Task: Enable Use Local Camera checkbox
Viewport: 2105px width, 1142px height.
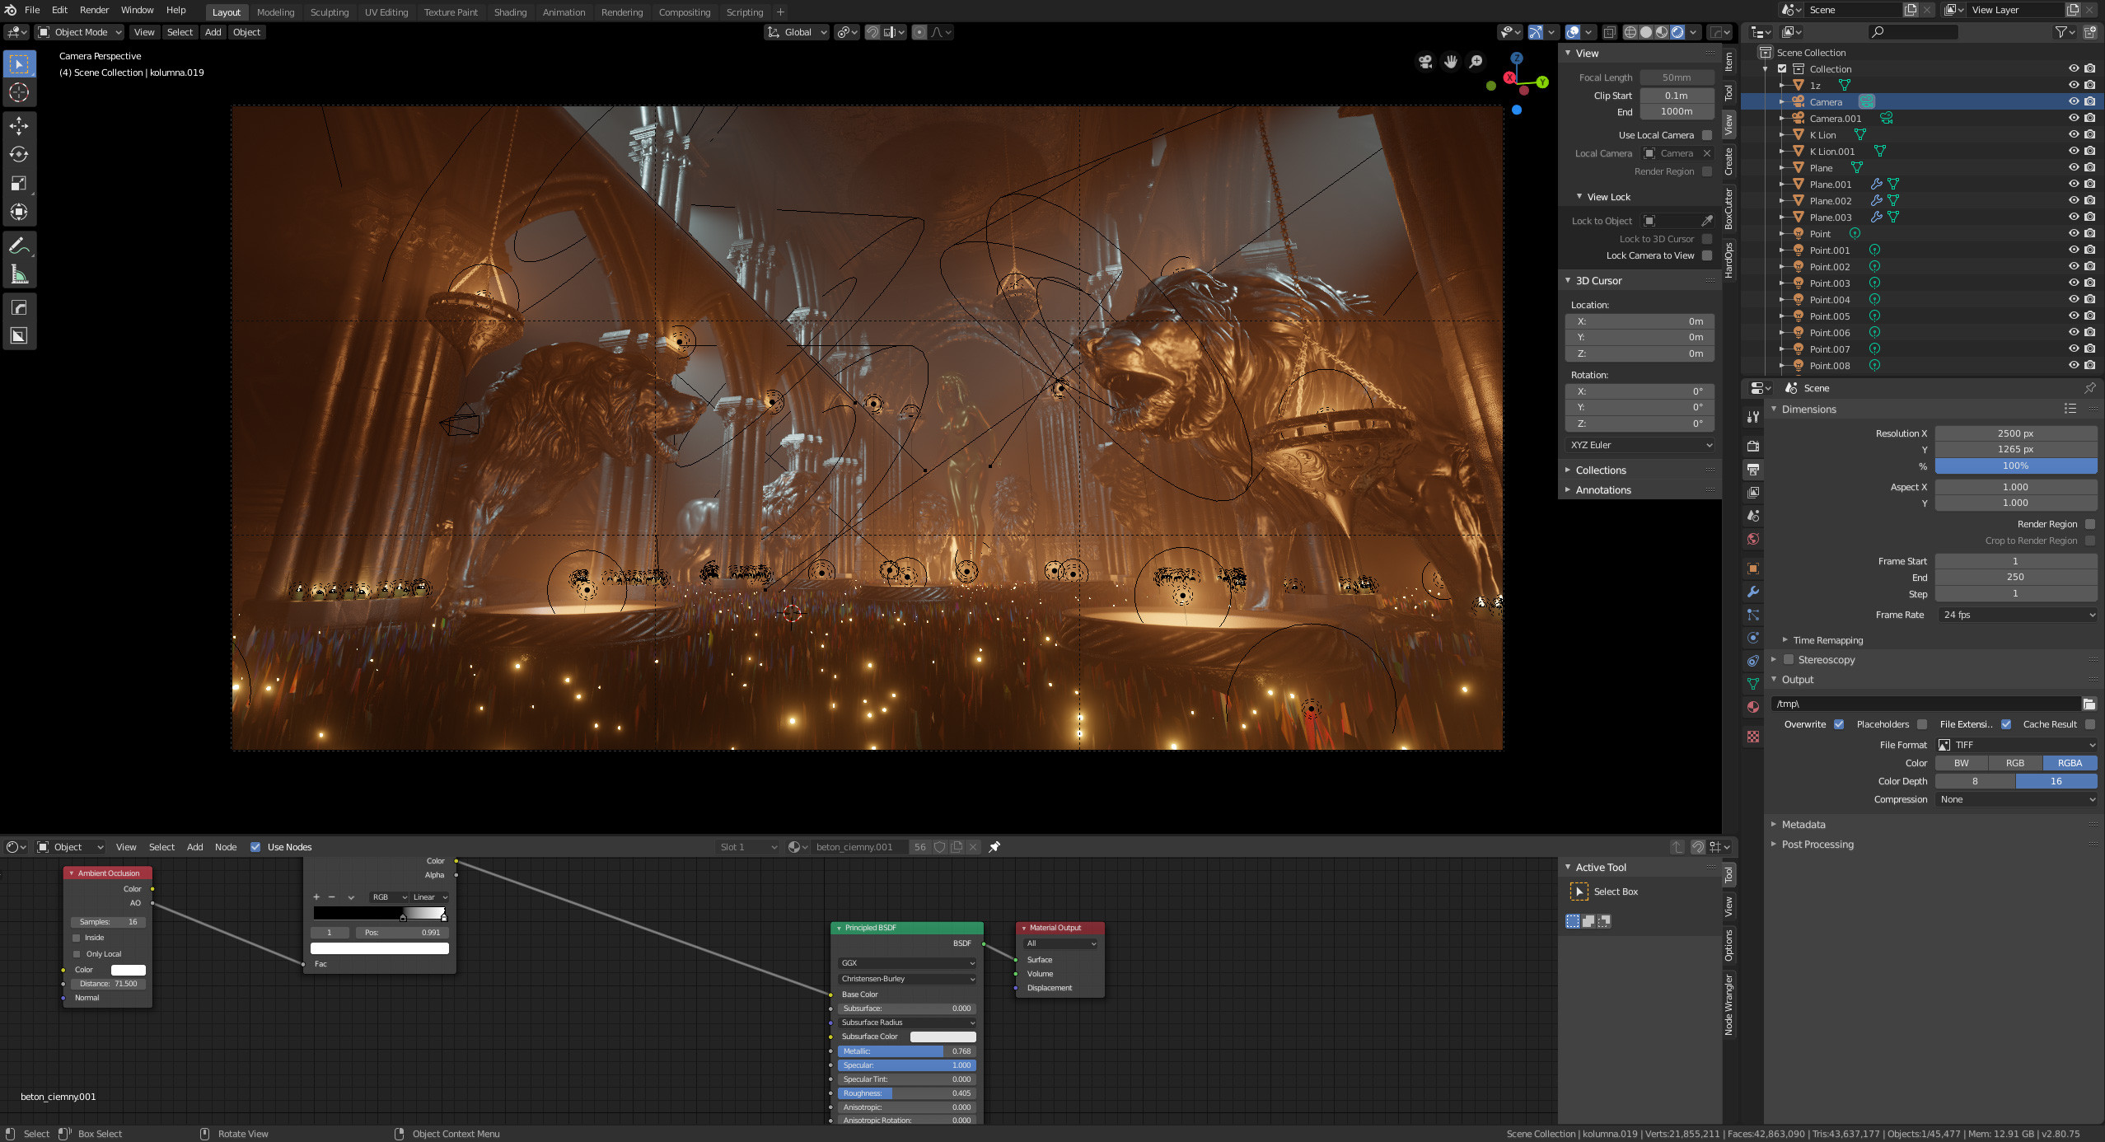Action: coord(1707,135)
